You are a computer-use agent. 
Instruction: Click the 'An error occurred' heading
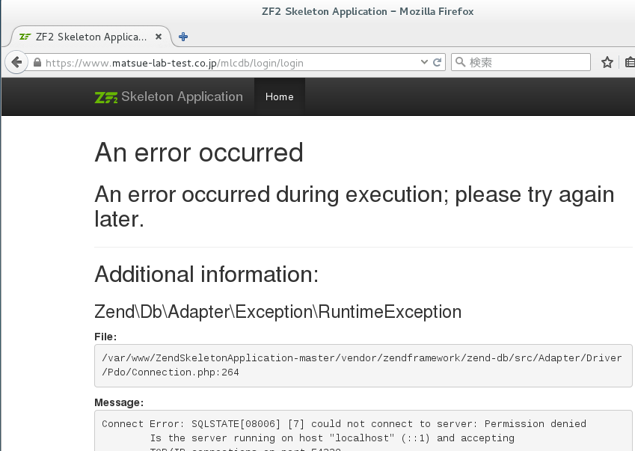(x=199, y=153)
